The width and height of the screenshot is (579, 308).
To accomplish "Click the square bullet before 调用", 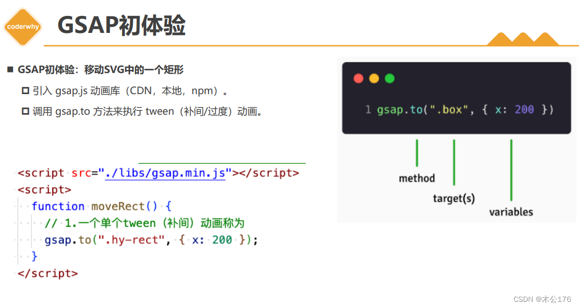I will point(26,112).
